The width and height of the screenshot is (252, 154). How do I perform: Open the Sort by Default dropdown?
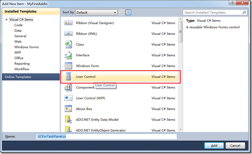96,13
